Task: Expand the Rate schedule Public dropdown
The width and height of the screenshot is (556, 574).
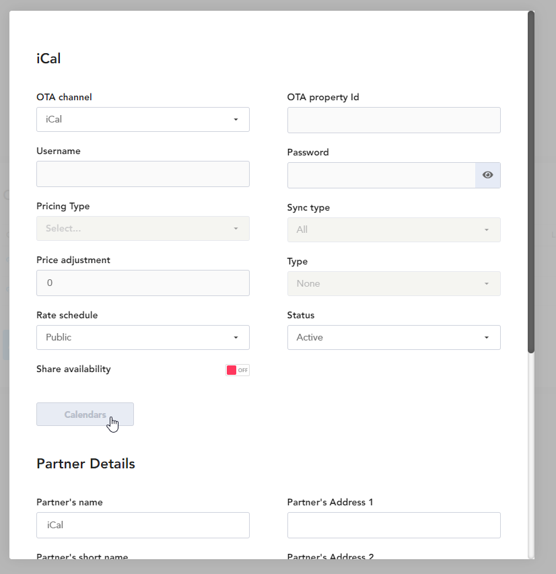Action: pyautogui.click(x=143, y=337)
